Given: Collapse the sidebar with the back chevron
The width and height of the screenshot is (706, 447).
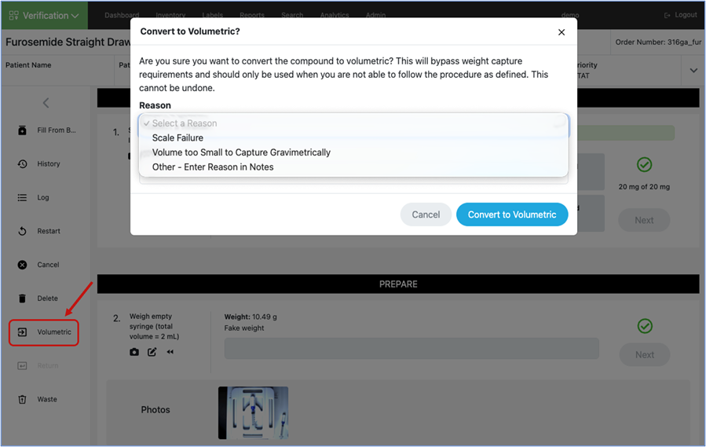Looking at the screenshot, I should tap(46, 103).
